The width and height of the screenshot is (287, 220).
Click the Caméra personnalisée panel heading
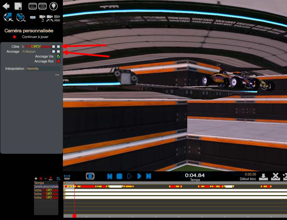pos(29,31)
